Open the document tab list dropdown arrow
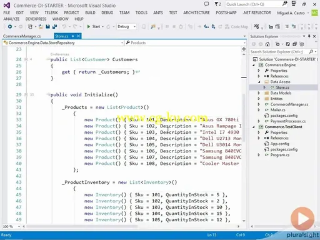The width and height of the screenshot is (320, 240). pos(244,36)
